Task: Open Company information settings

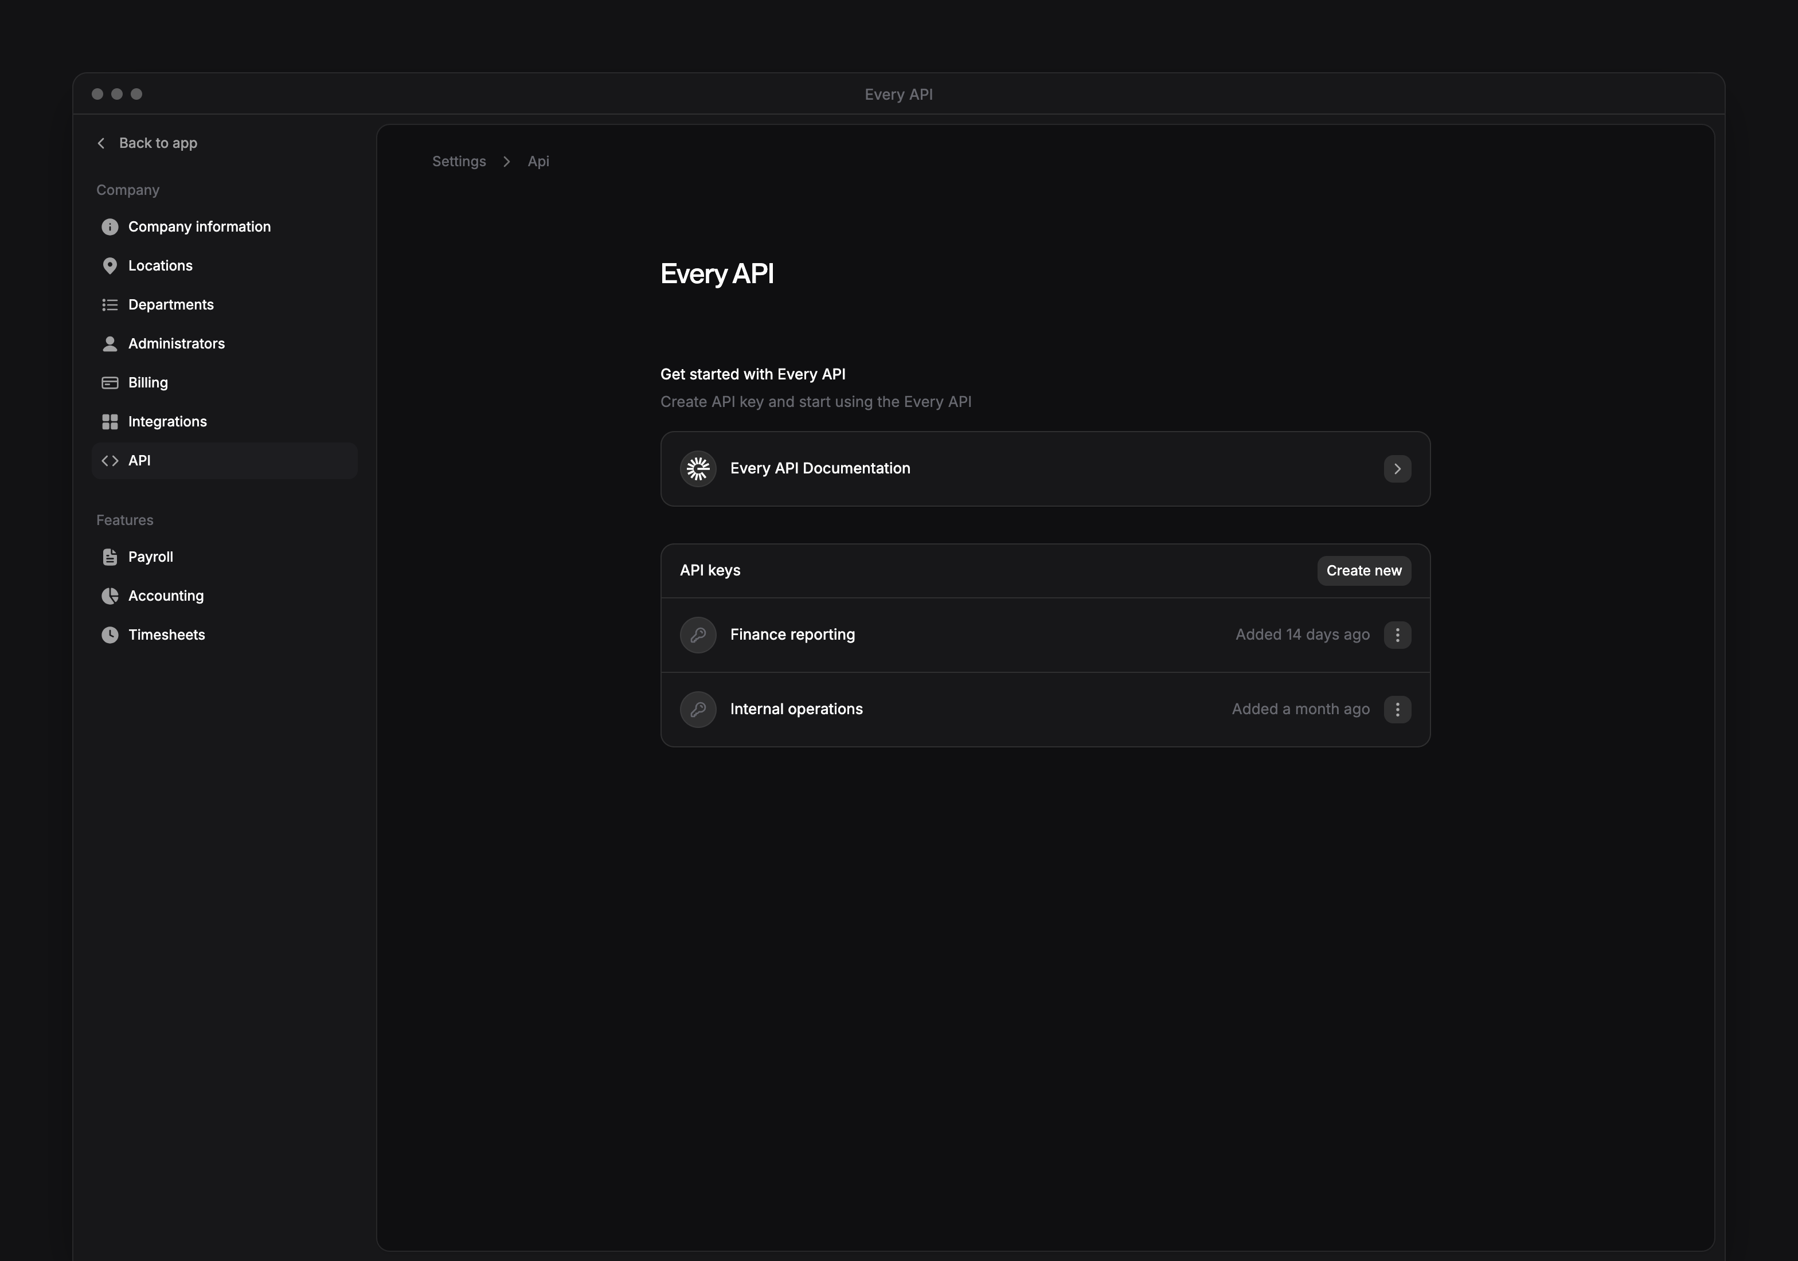Action: [x=224, y=227]
